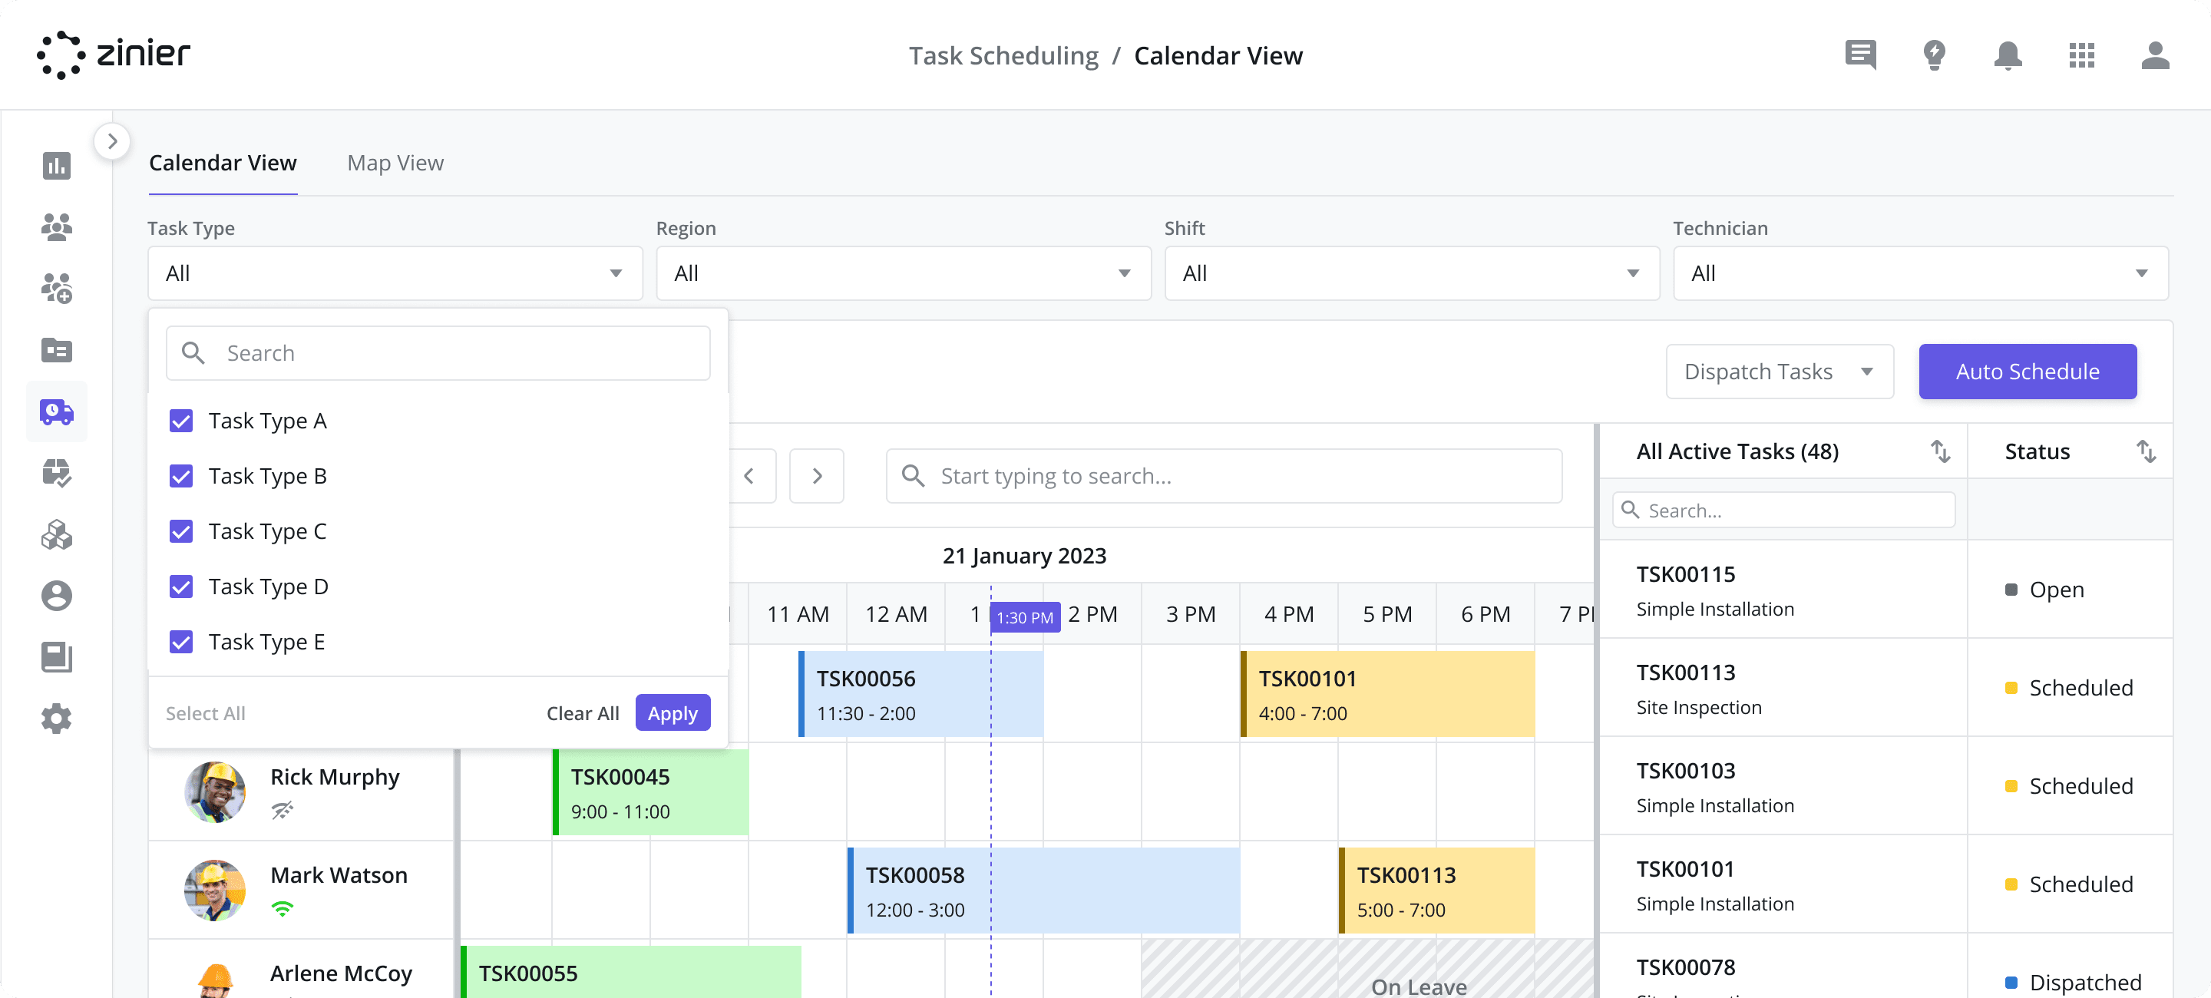Sort the All Active Tasks column
Image resolution: width=2211 pixels, height=998 pixels.
point(1940,451)
